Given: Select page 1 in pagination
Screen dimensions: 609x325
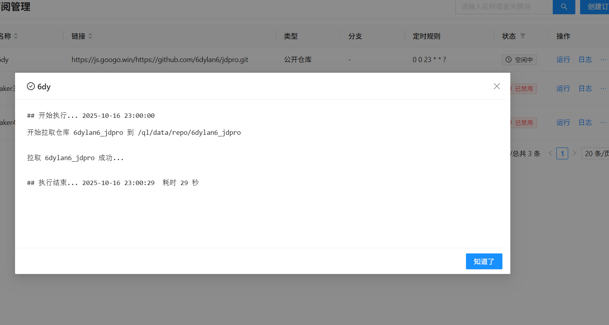Looking at the screenshot, I should [562, 153].
